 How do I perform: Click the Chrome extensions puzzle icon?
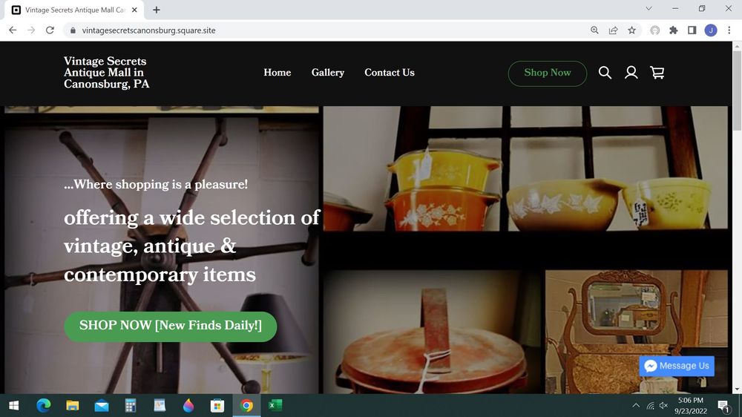674,30
